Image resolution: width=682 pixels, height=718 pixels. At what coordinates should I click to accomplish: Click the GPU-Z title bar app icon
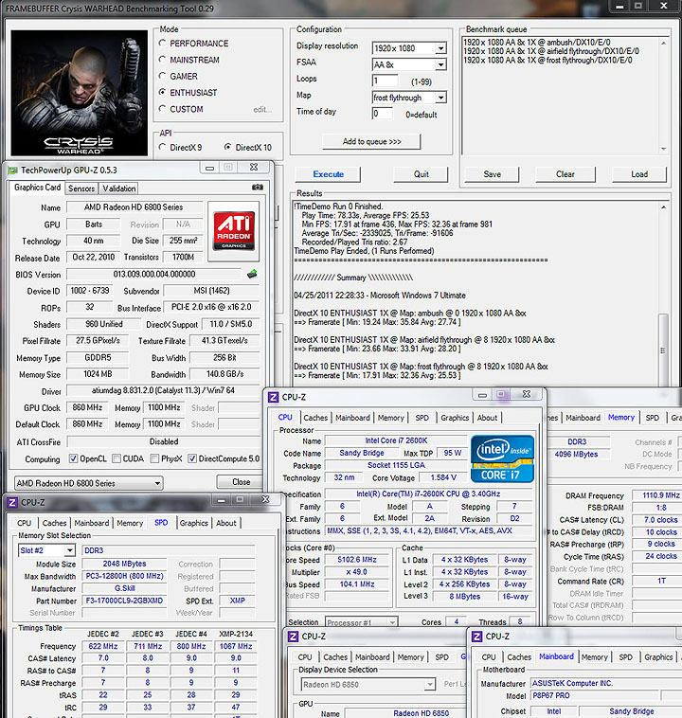(13, 171)
